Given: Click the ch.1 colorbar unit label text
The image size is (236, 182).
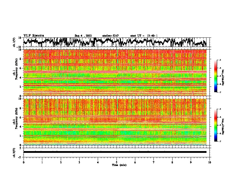Looking at the screenshot, I should [x=223, y=77].
